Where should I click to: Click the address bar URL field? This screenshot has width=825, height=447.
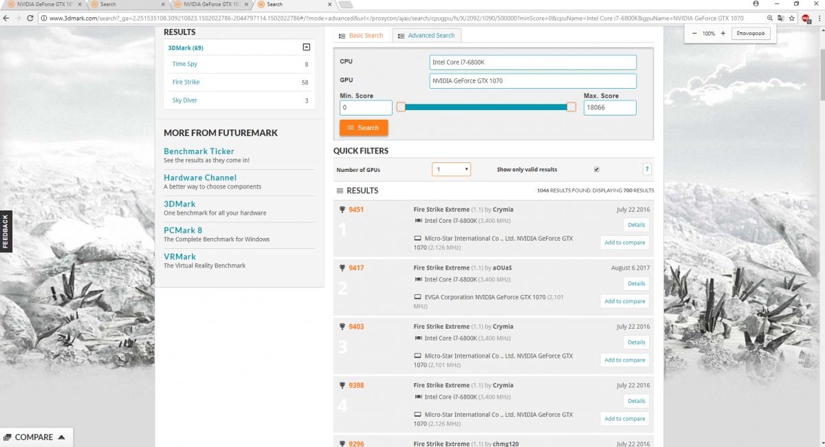402,17
